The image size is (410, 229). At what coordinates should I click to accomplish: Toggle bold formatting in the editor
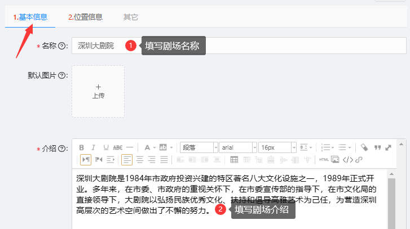[81, 147]
